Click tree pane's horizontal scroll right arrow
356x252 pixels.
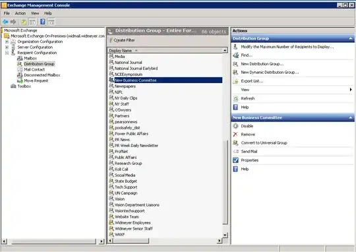click(102, 241)
